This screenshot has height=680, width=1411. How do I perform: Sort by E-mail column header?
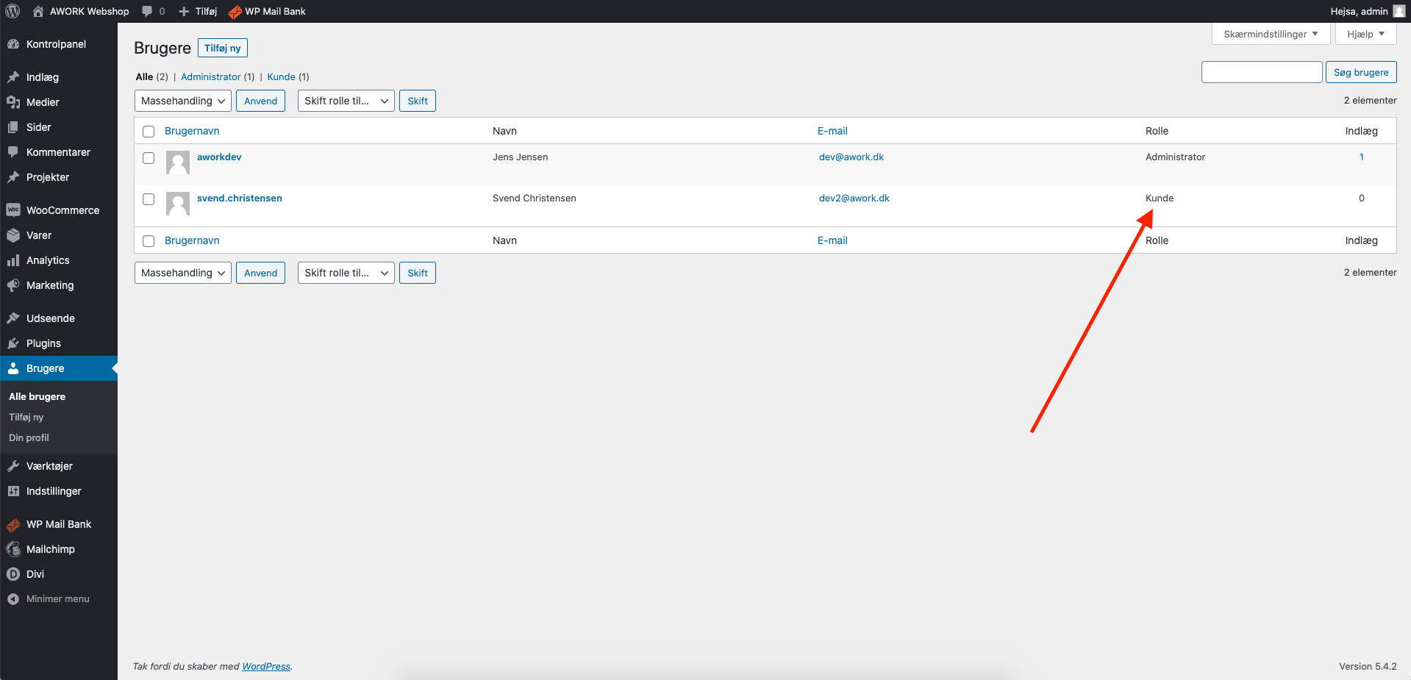click(832, 131)
